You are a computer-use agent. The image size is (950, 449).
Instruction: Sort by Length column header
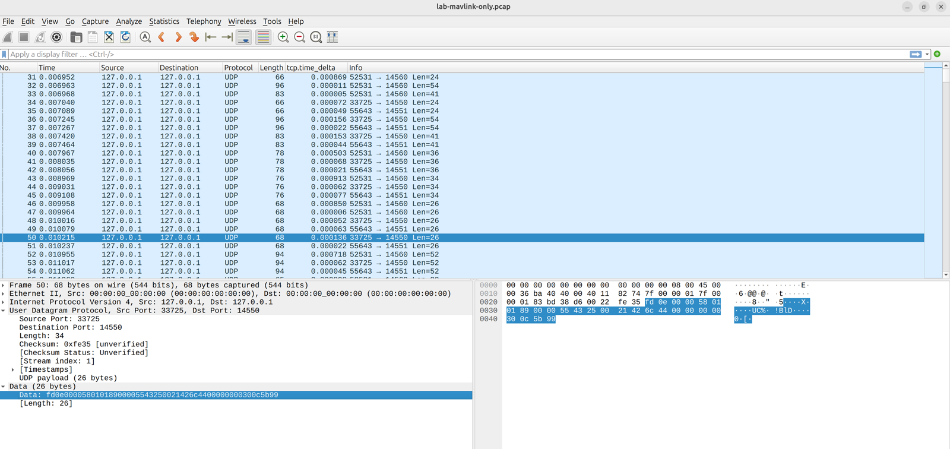[x=271, y=68]
